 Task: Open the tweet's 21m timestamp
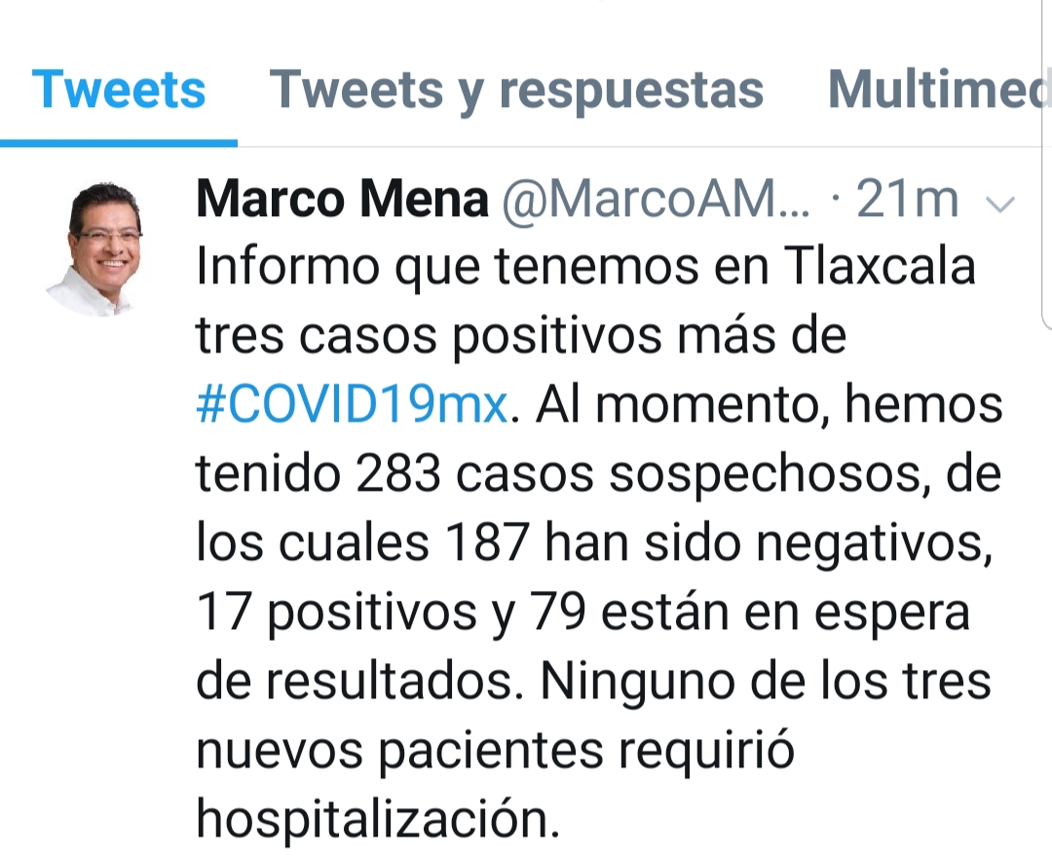pos(907,200)
